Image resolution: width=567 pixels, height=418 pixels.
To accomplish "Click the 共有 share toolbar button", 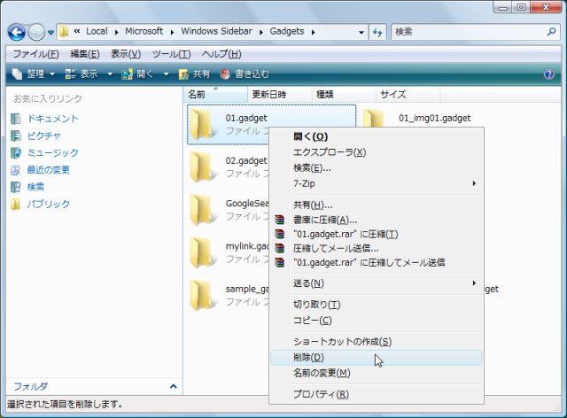I will pos(194,74).
